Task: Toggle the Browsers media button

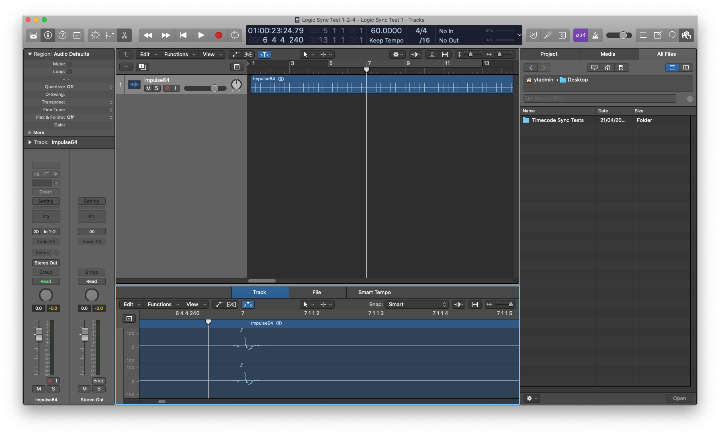Action: click(687, 35)
